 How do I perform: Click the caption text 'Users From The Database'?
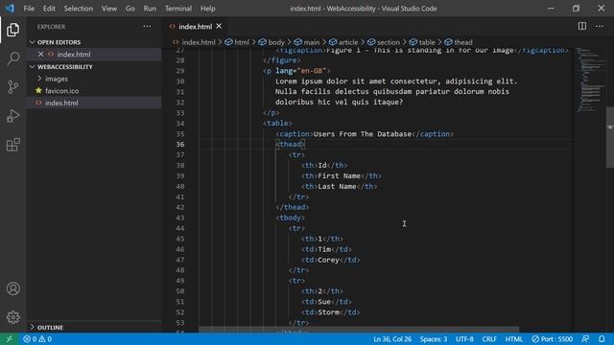pyautogui.click(x=363, y=134)
